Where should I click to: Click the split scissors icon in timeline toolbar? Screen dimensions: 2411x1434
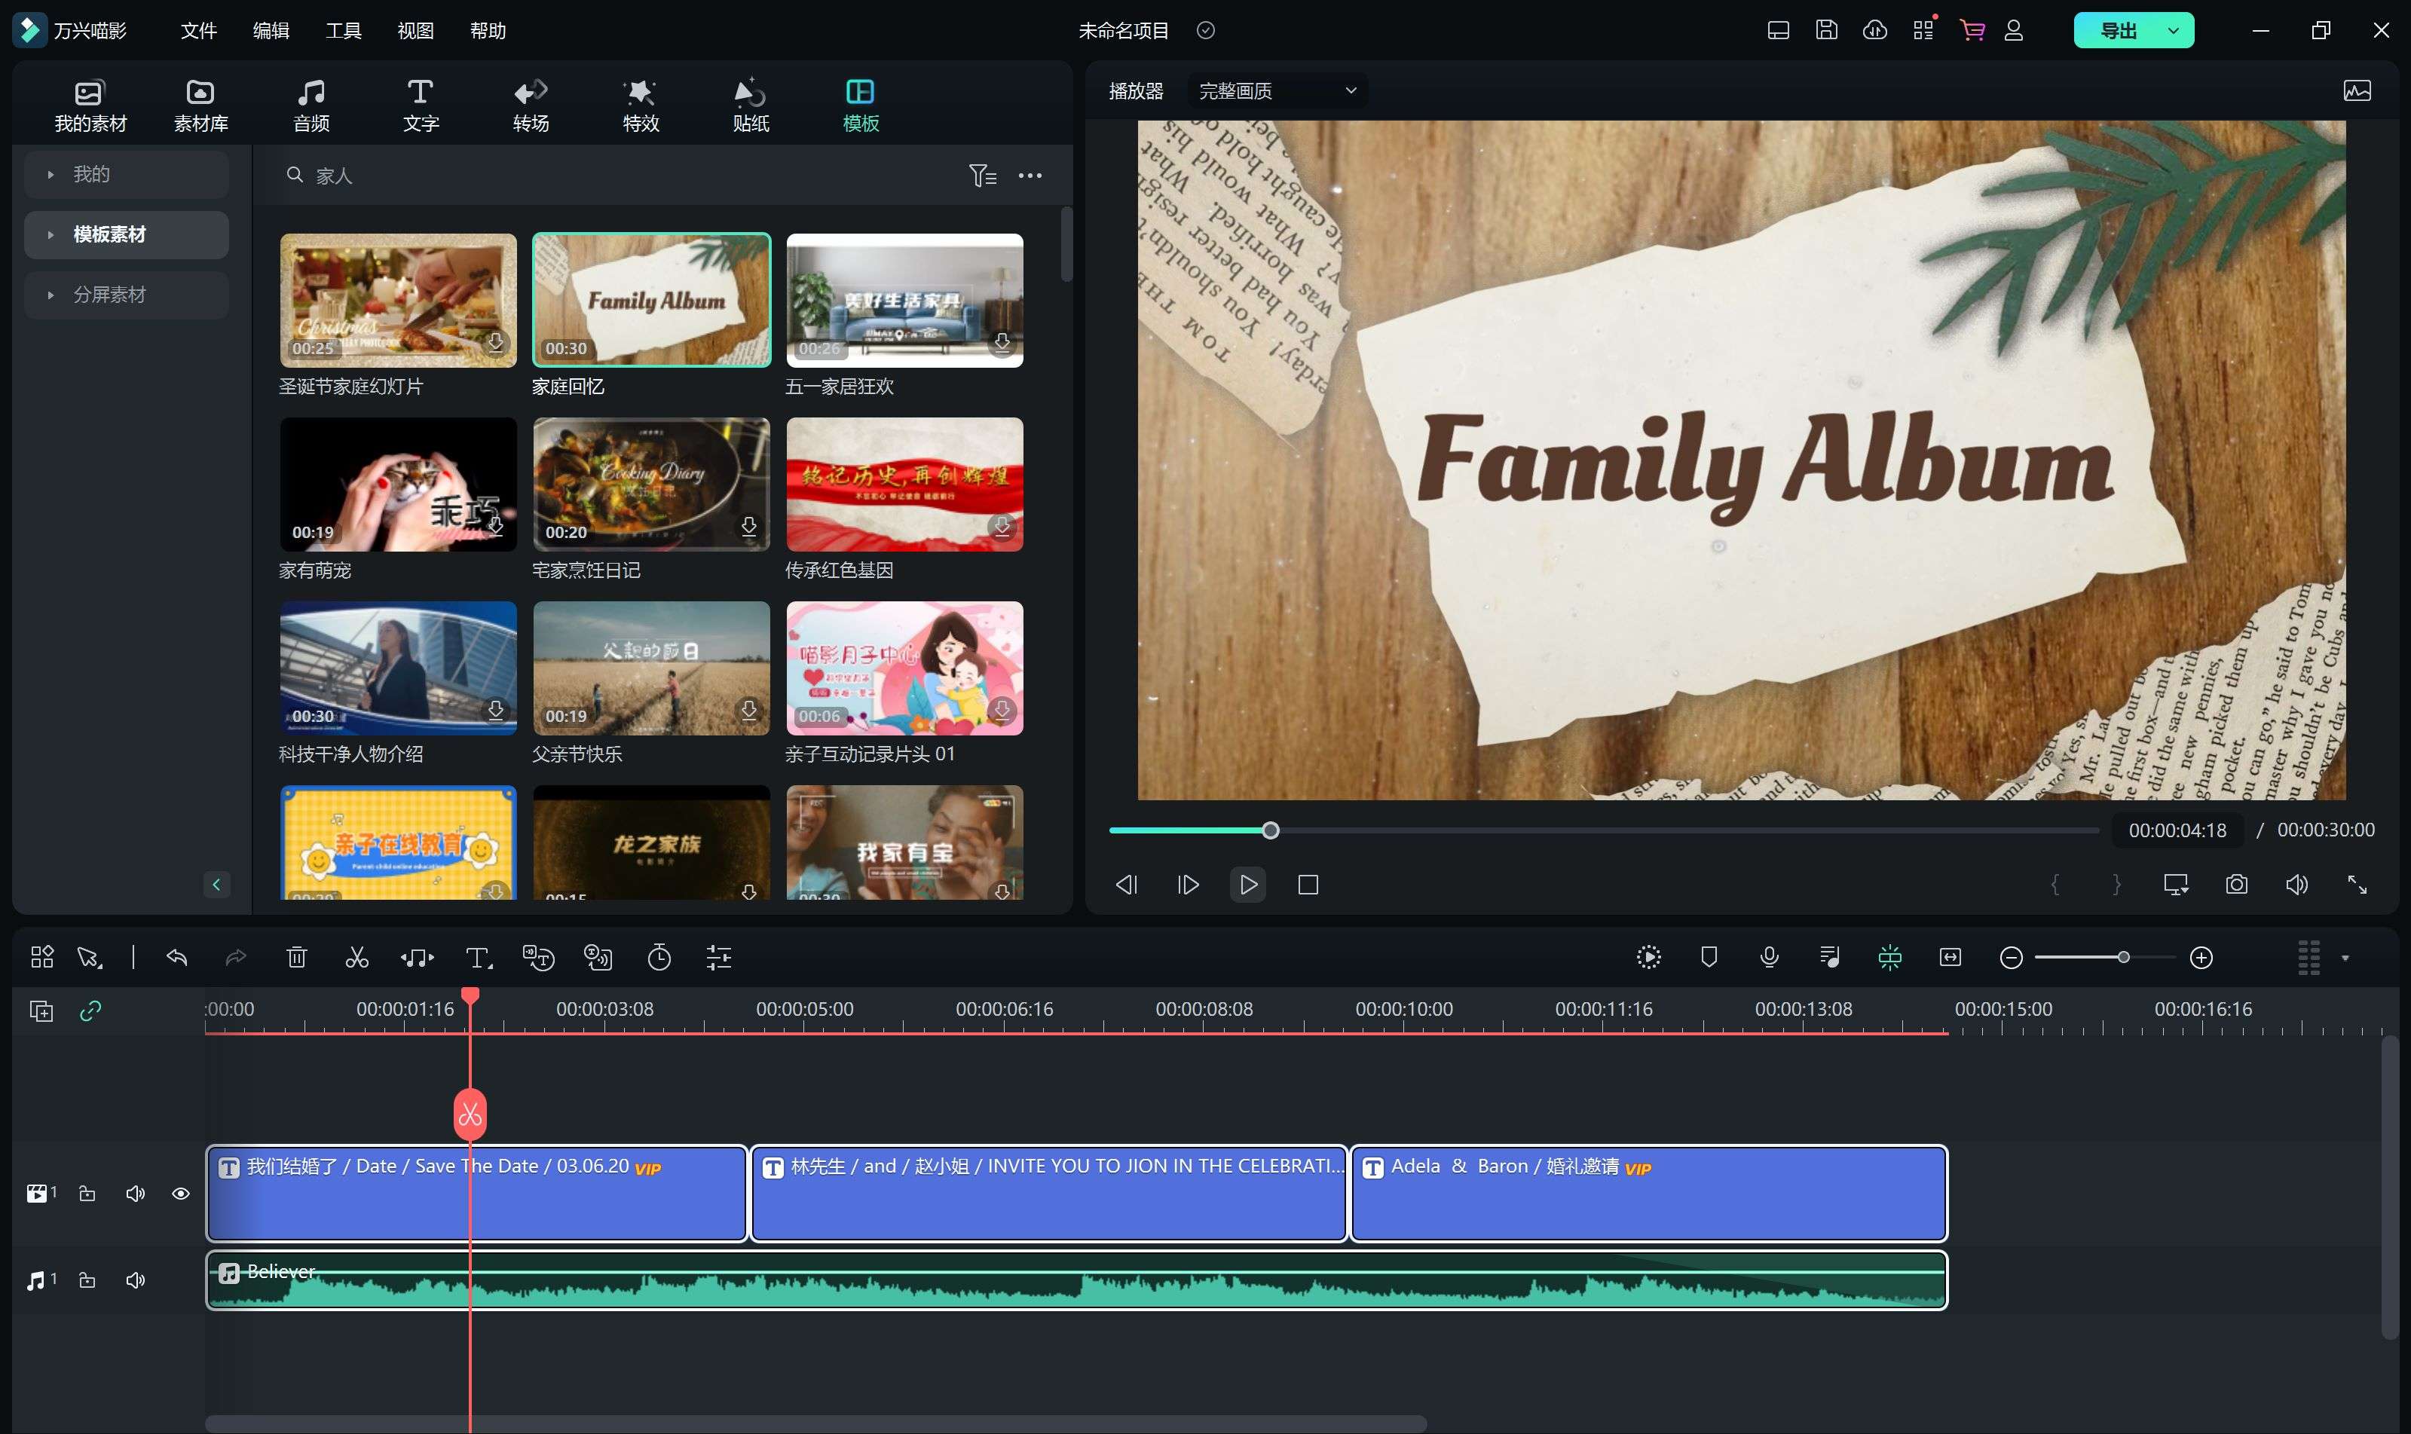click(356, 958)
